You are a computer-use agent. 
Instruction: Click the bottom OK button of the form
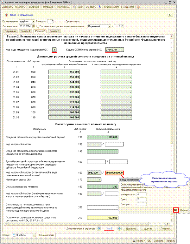tap(149, 241)
